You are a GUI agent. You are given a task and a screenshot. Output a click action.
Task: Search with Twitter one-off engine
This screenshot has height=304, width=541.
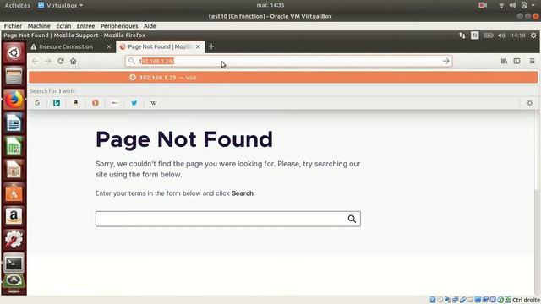pyautogui.click(x=134, y=103)
